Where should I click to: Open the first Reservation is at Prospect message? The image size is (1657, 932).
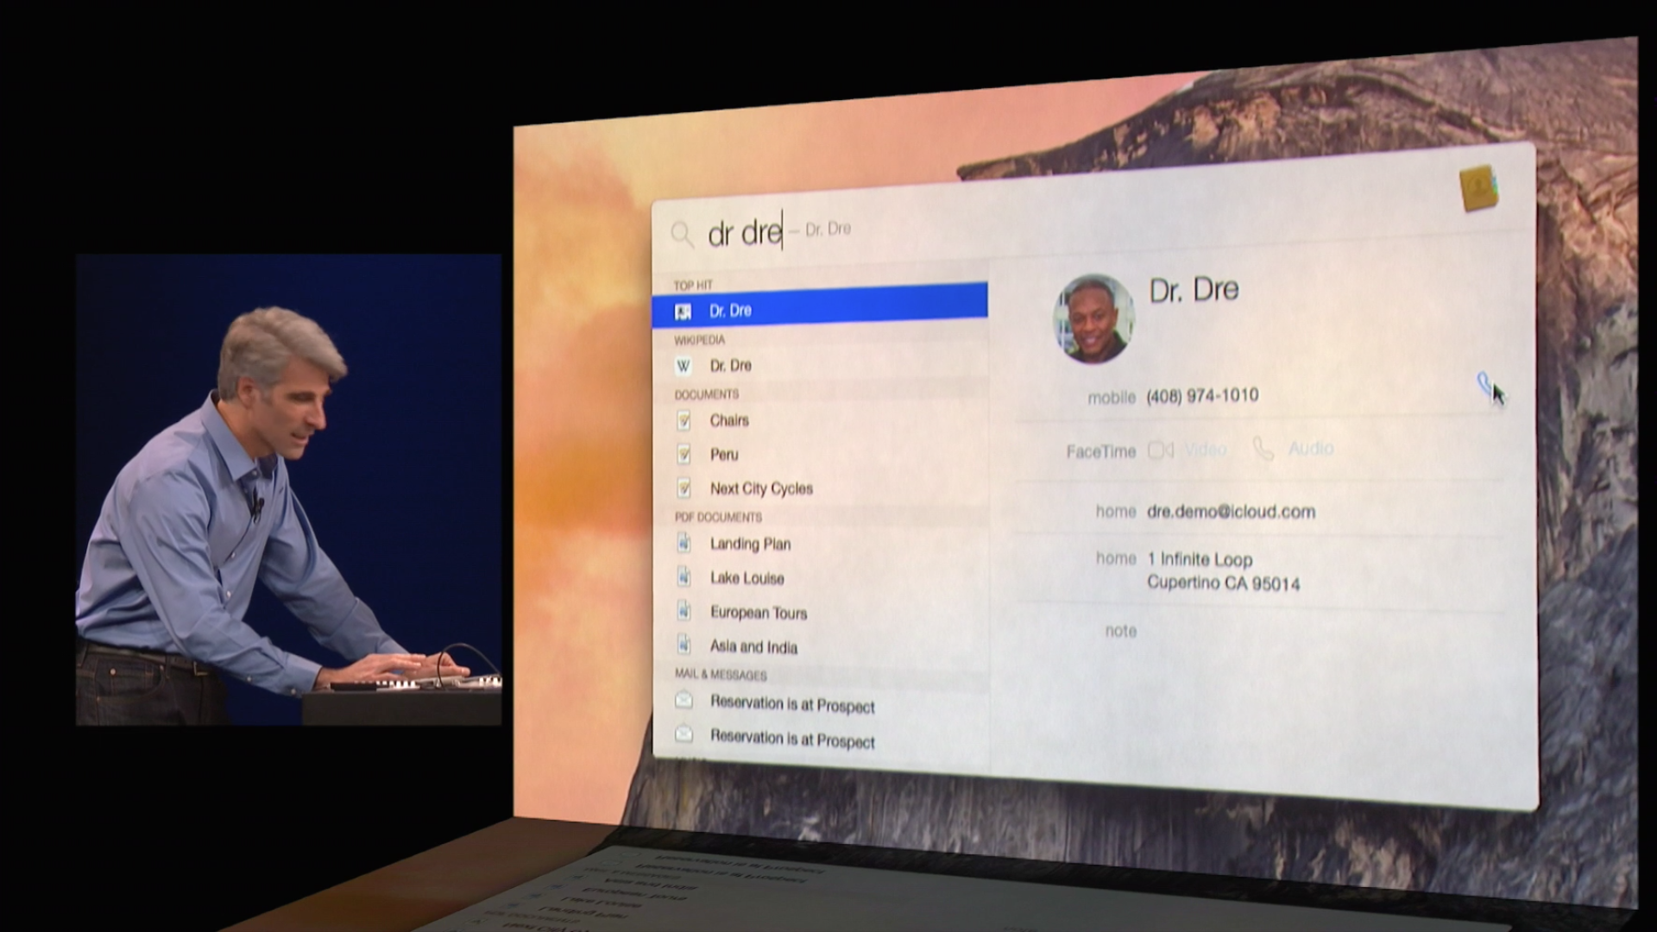[819, 704]
